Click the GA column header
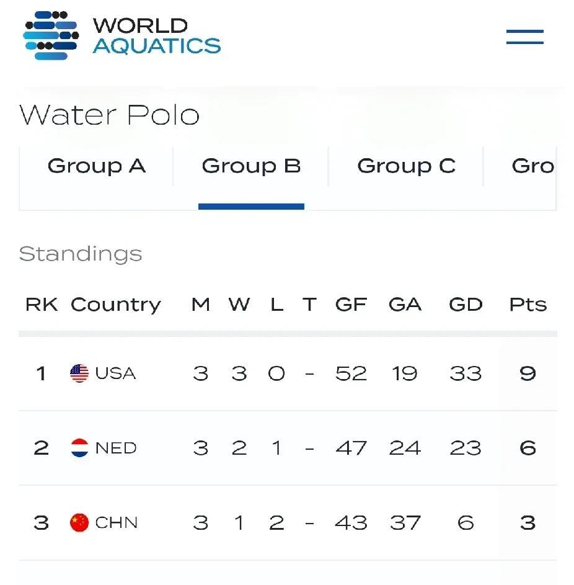The height and width of the screenshot is (585, 574). [x=405, y=305]
